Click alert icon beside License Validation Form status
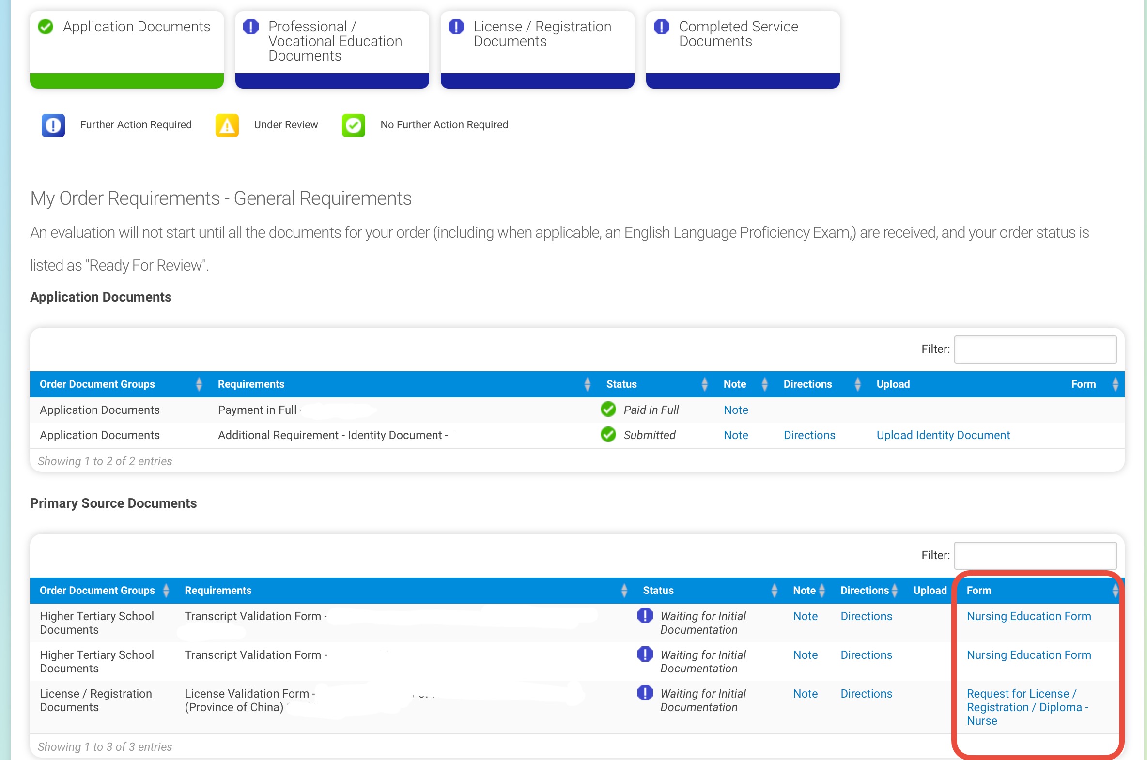The height and width of the screenshot is (760, 1147). 645,693
